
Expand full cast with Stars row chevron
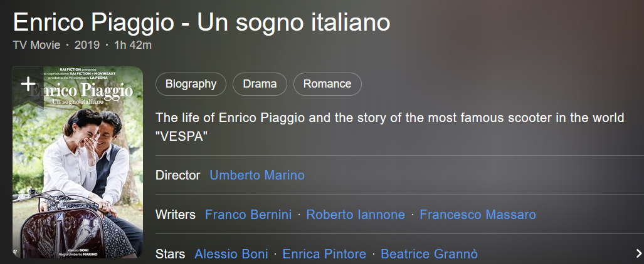(x=638, y=253)
